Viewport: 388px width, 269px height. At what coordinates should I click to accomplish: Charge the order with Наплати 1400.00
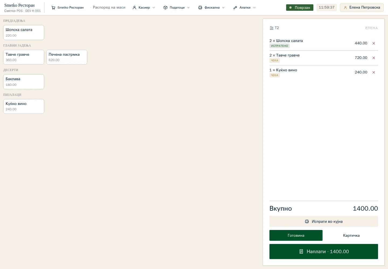click(324, 252)
